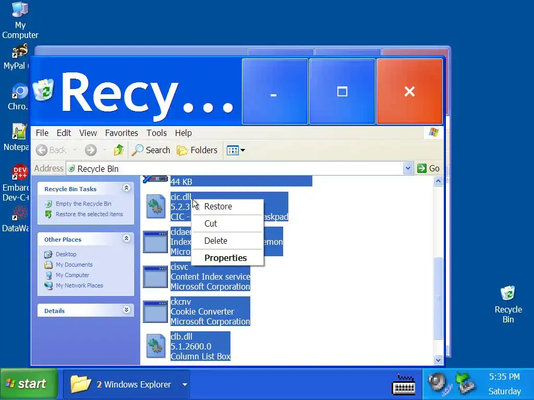Select the Recycle Bin icon on the desktop

pos(508,304)
